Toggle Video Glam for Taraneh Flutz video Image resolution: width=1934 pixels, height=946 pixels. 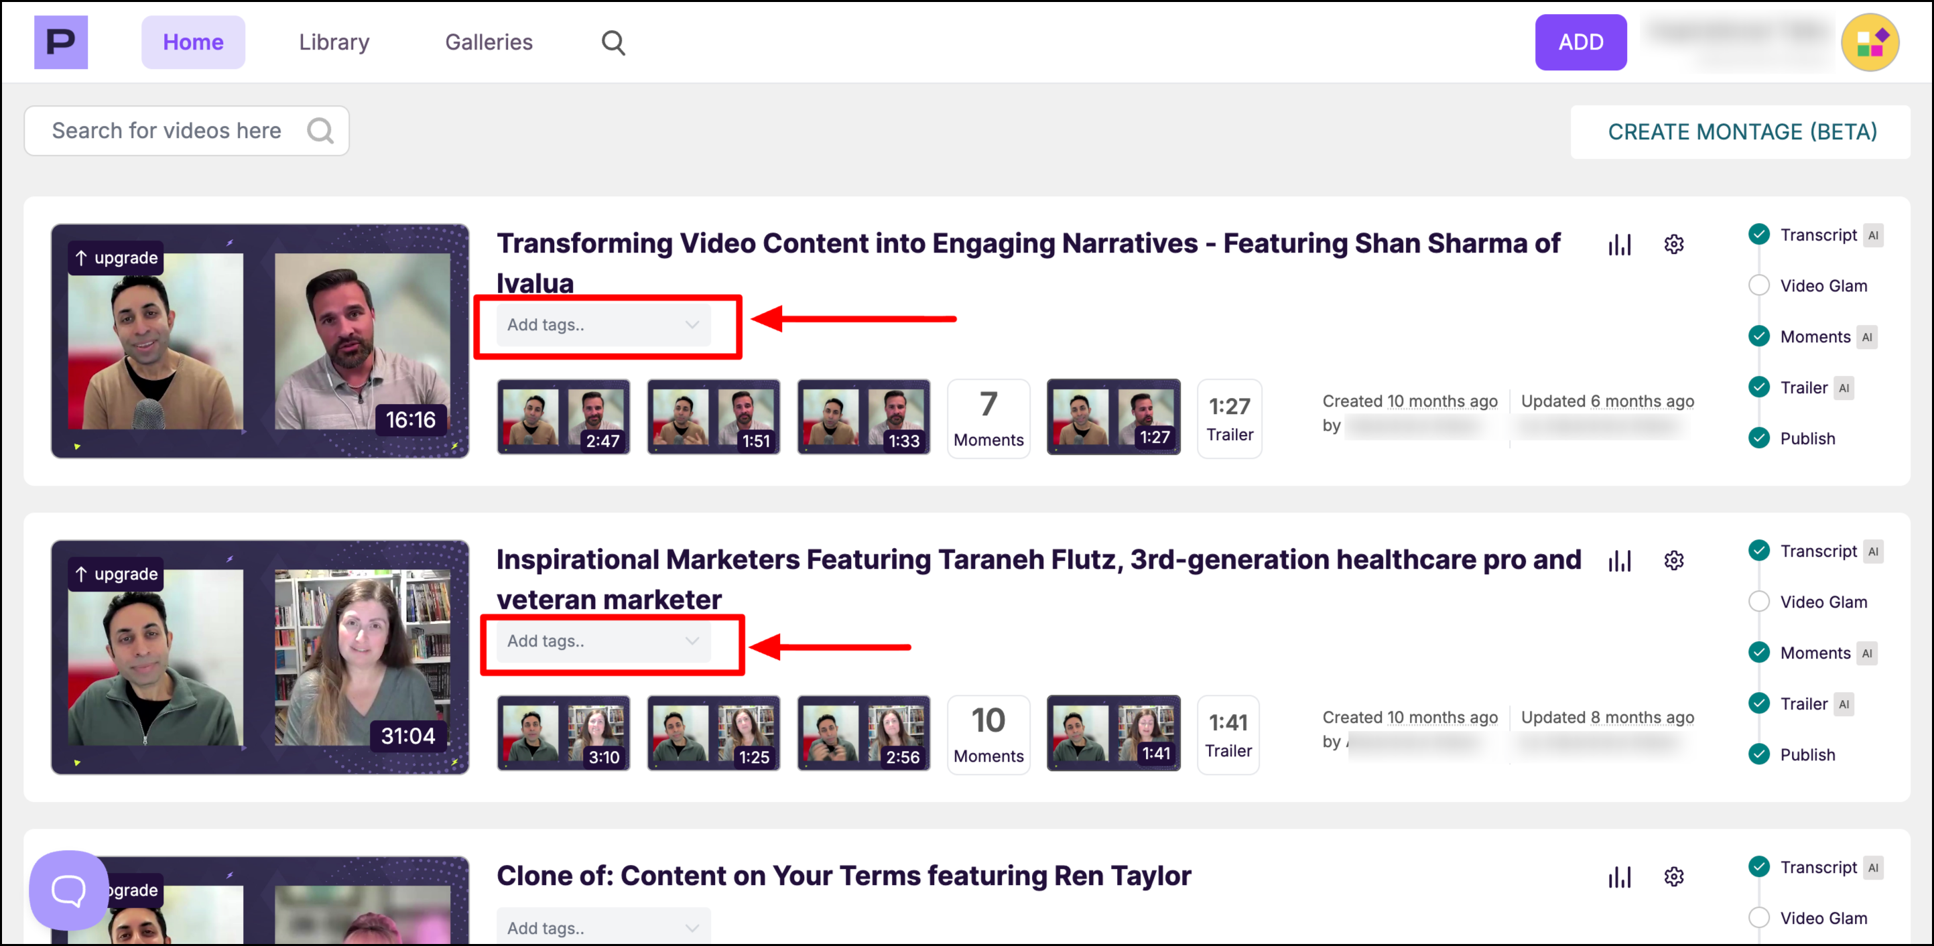coord(1758,602)
